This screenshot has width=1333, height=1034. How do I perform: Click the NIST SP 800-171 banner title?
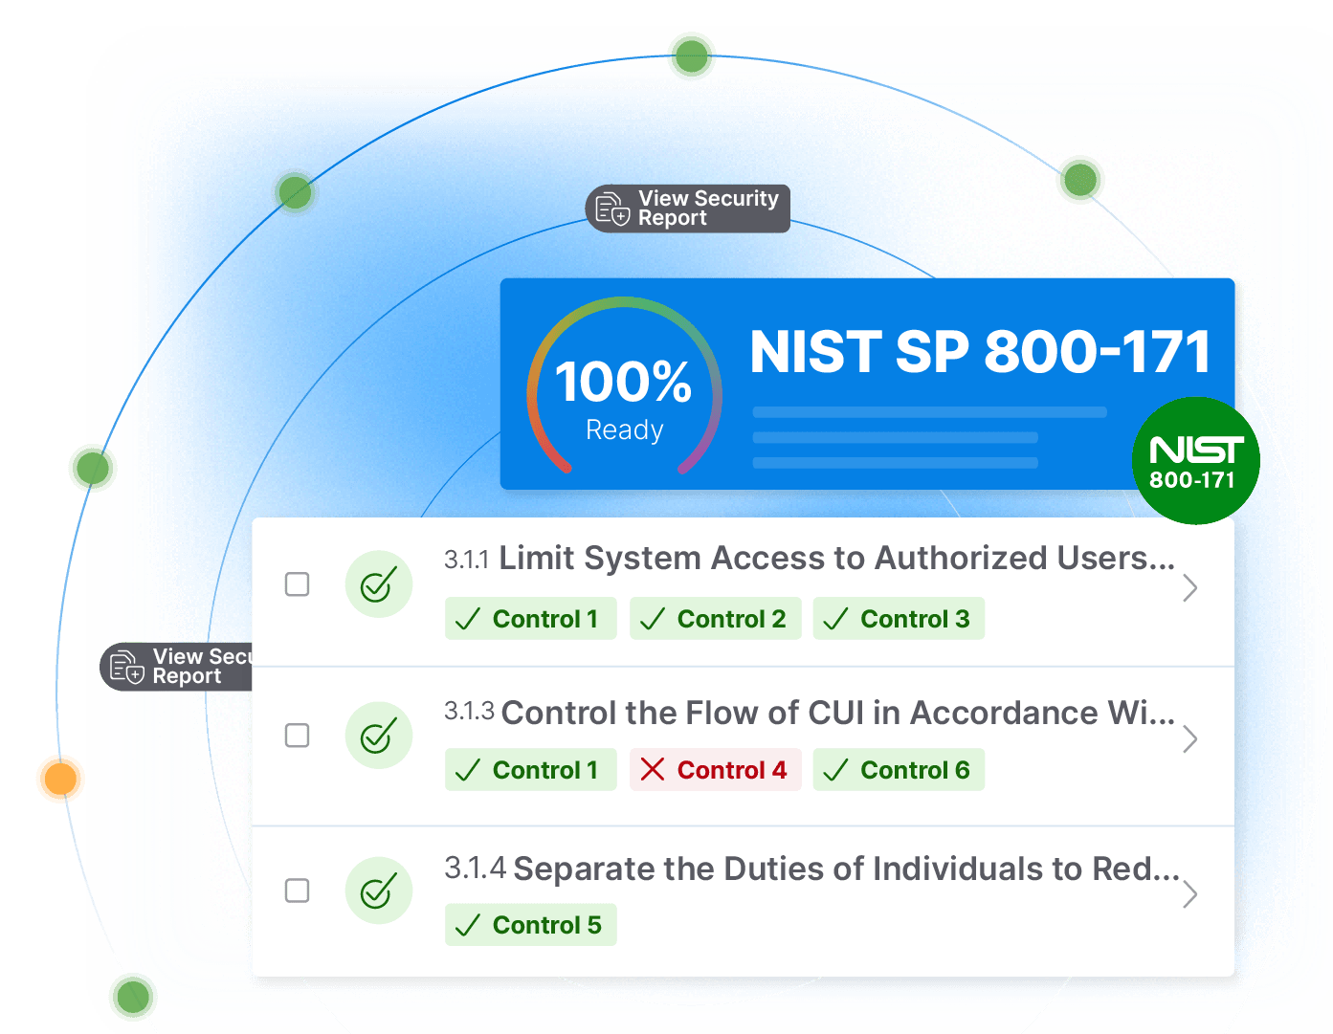tap(980, 352)
